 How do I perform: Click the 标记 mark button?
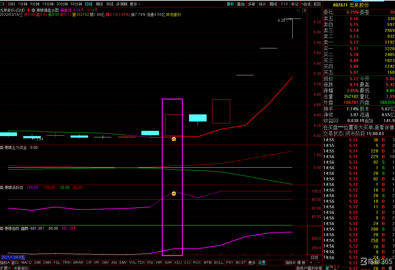pos(295,4)
